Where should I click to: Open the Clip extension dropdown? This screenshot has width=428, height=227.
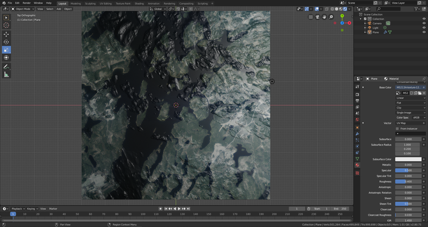point(410,108)
